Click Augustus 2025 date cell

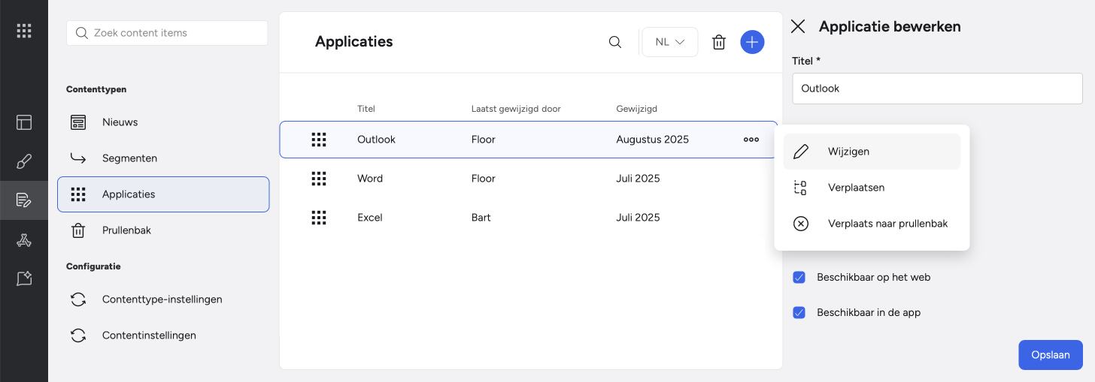point(652,140)
